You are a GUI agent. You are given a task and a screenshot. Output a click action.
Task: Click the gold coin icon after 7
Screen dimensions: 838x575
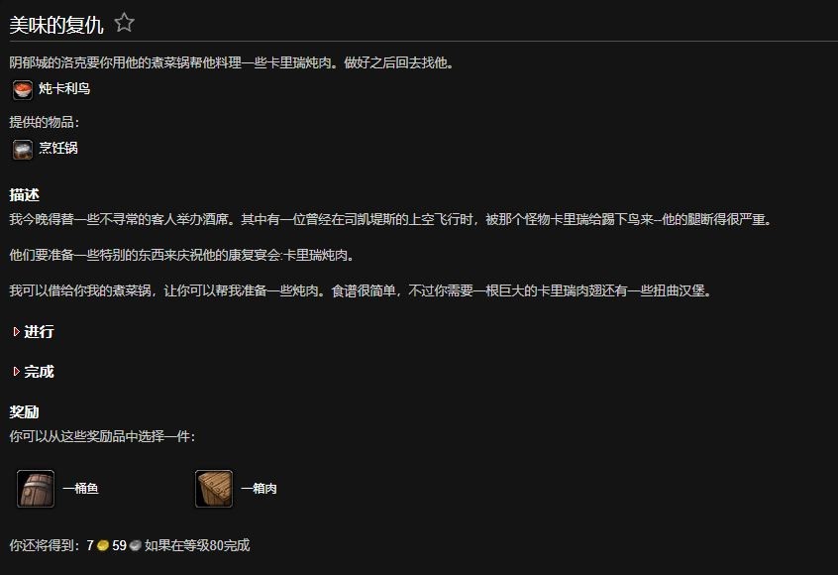[x=103, y=545]
